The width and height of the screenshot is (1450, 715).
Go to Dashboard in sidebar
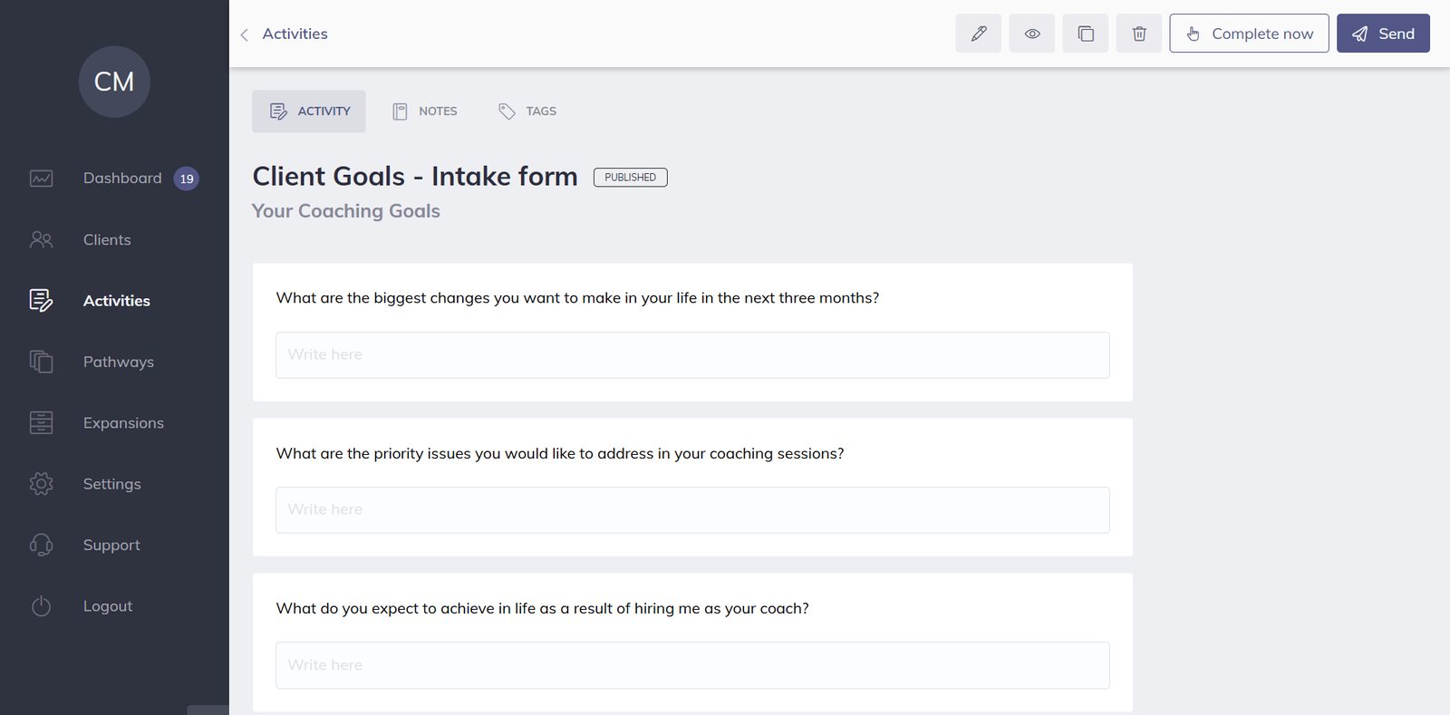click(122, 179)
